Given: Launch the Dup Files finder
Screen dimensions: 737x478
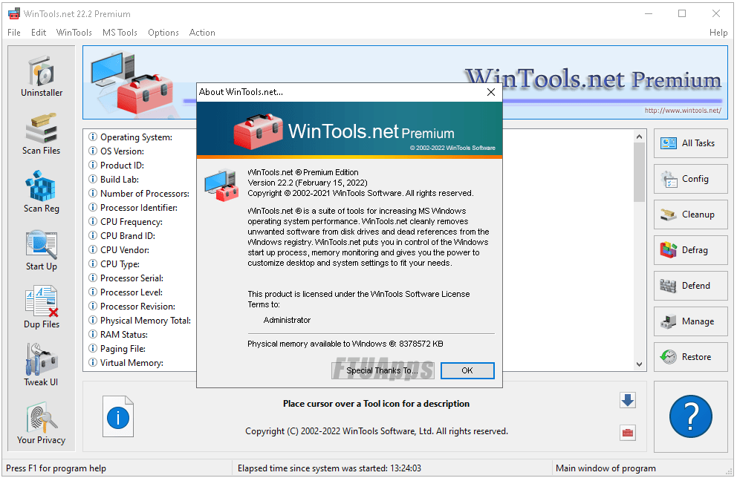Looking at the screenshot, I should coord(42,308).
